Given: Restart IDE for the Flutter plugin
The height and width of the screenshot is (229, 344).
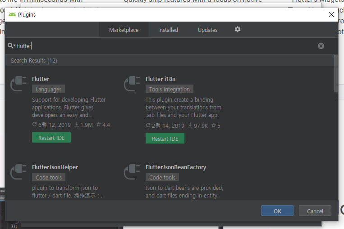Looking at the screenshot, I should click(51, 138).
